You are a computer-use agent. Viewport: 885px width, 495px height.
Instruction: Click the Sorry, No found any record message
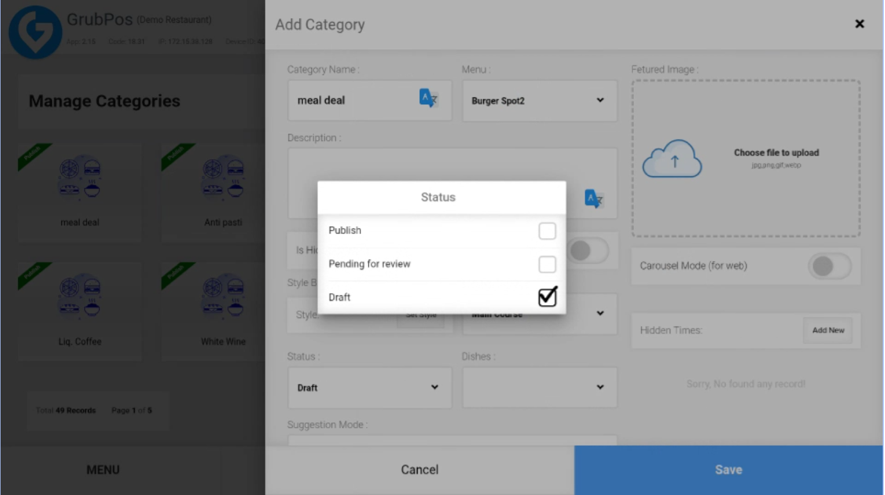click(746, 384)
